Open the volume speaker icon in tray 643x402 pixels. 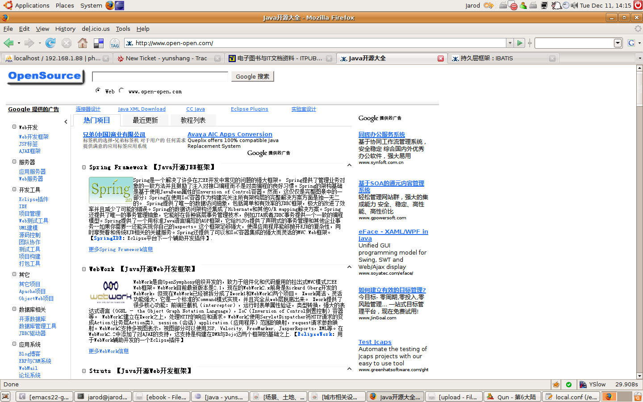574,5
